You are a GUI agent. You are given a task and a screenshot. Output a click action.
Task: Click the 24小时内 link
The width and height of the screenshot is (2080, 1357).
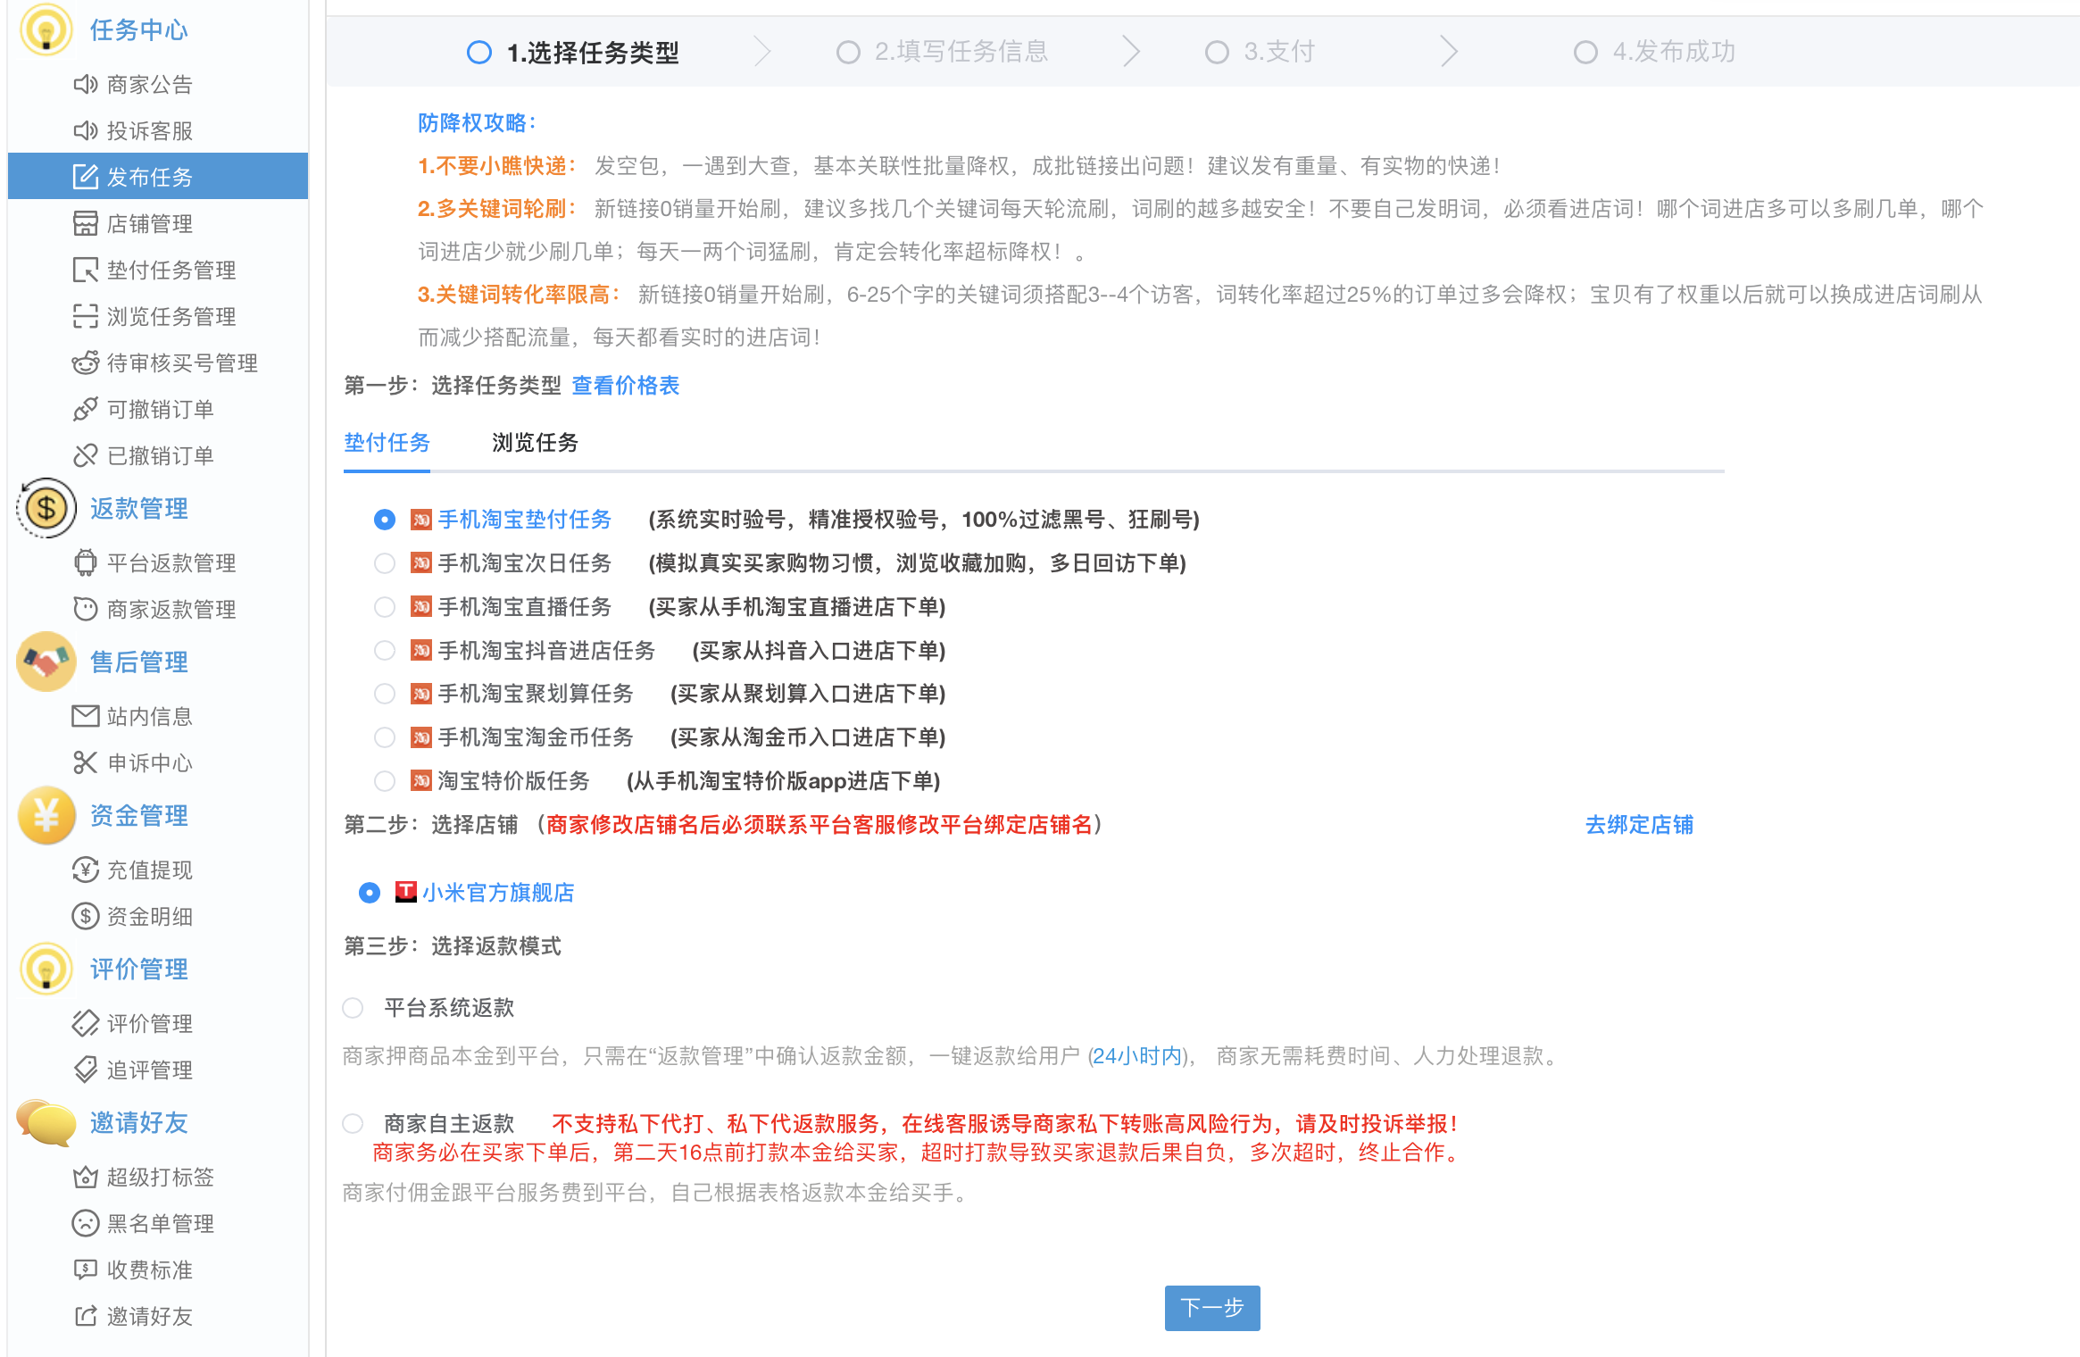coord(1137,1056)
